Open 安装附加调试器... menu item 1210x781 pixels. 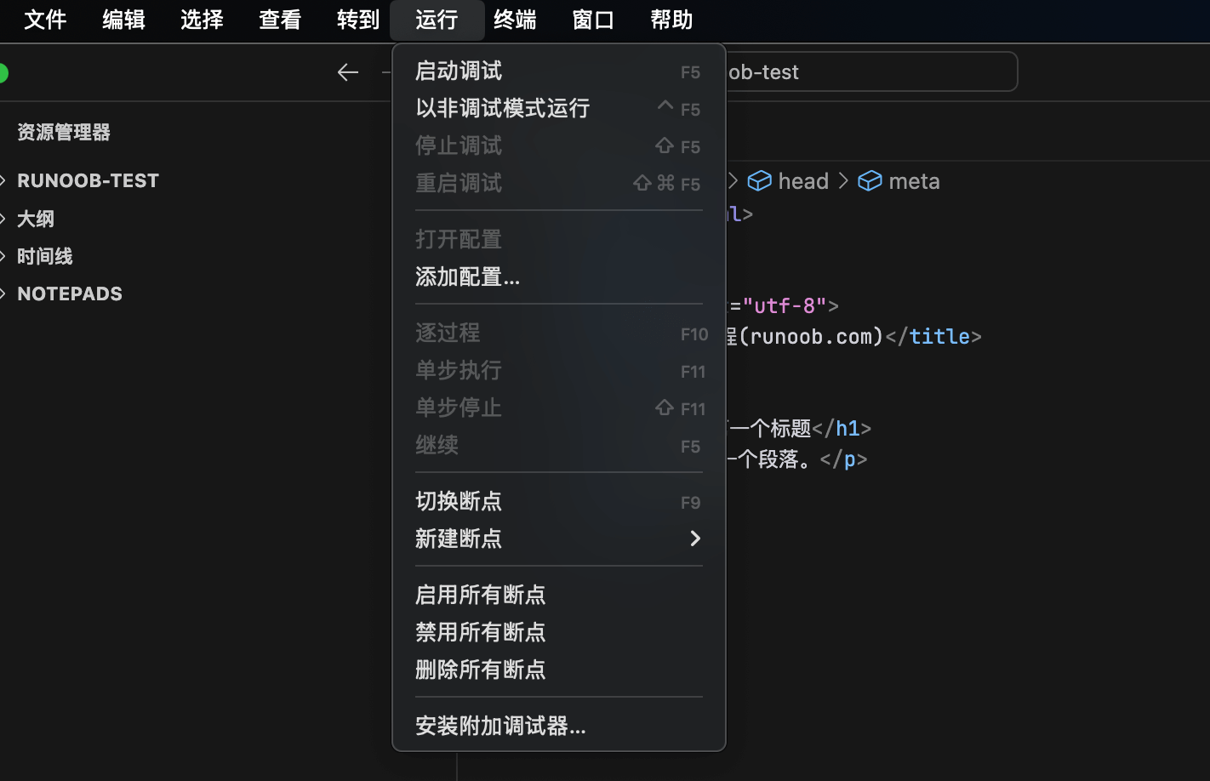(x=500, y=727)
